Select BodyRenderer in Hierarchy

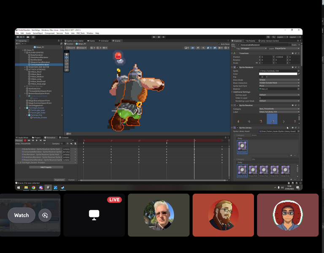37,55
